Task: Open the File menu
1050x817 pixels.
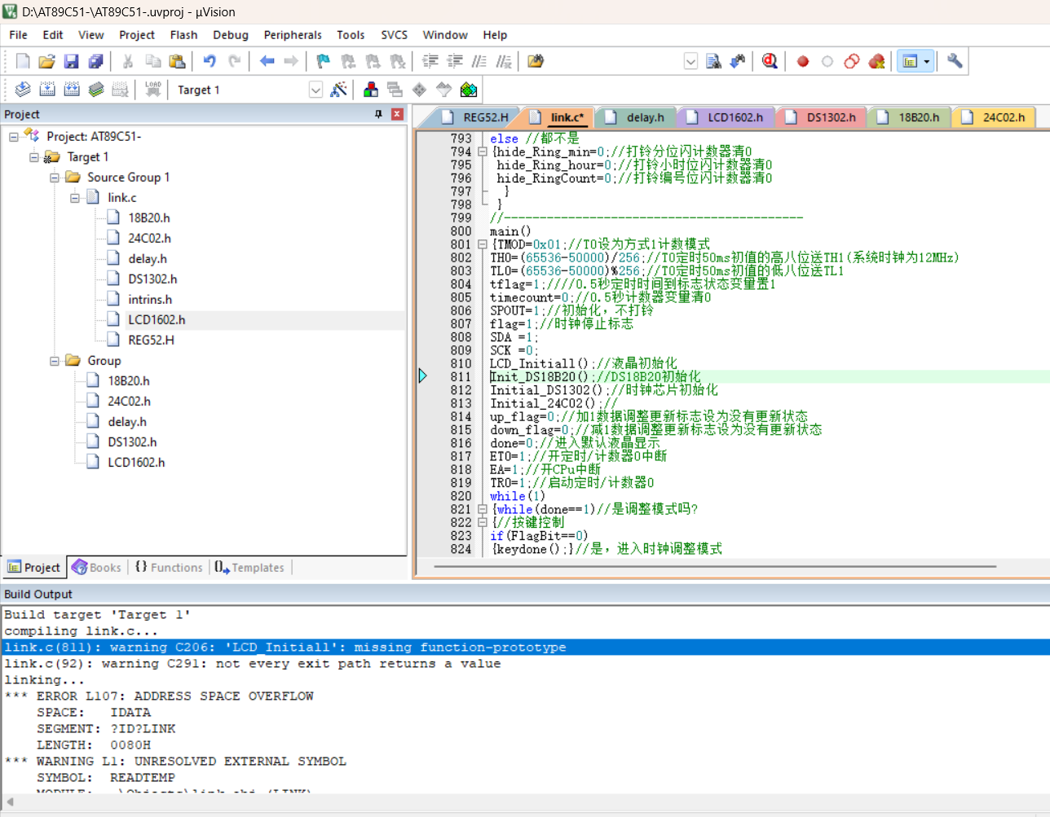Action: 18,35
